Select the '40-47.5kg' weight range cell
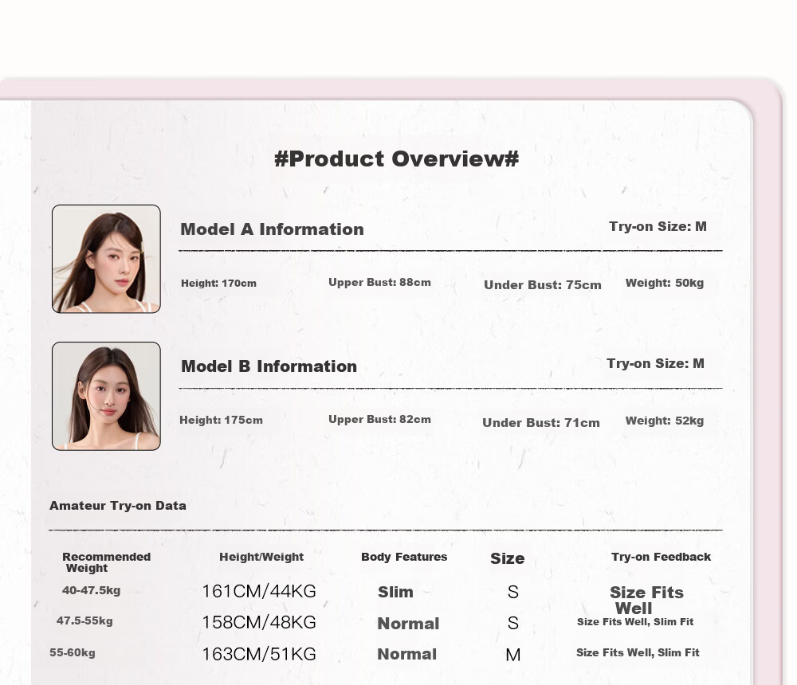 [91, 590]
